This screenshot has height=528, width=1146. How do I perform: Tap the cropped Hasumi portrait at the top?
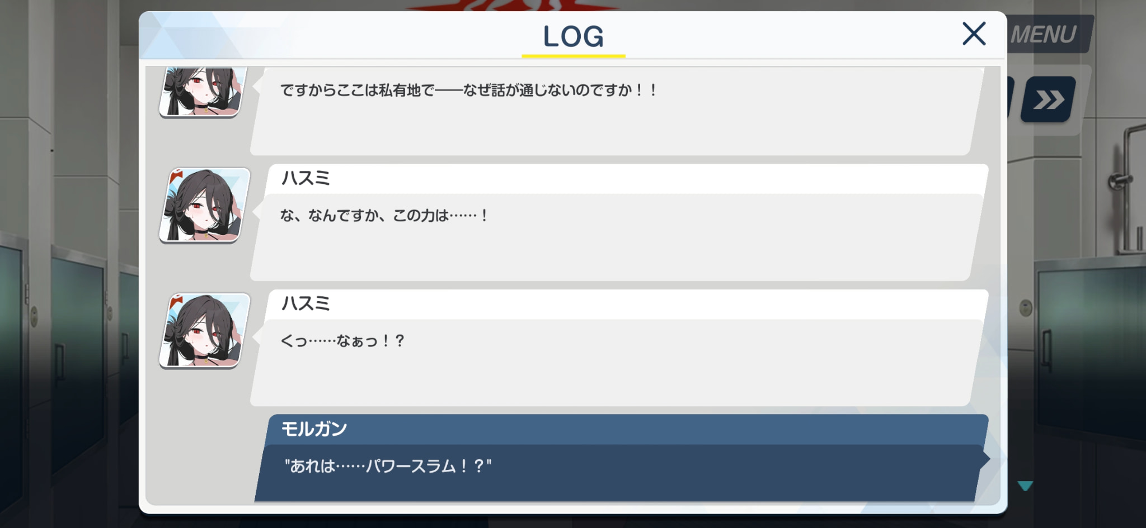[x=203, y=92]
